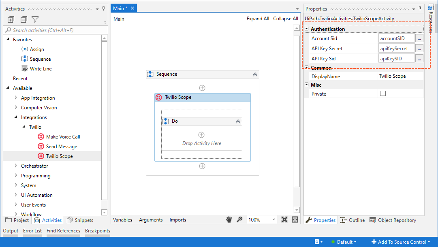
Task: Expand App Integration category
Action: point(16,98)
